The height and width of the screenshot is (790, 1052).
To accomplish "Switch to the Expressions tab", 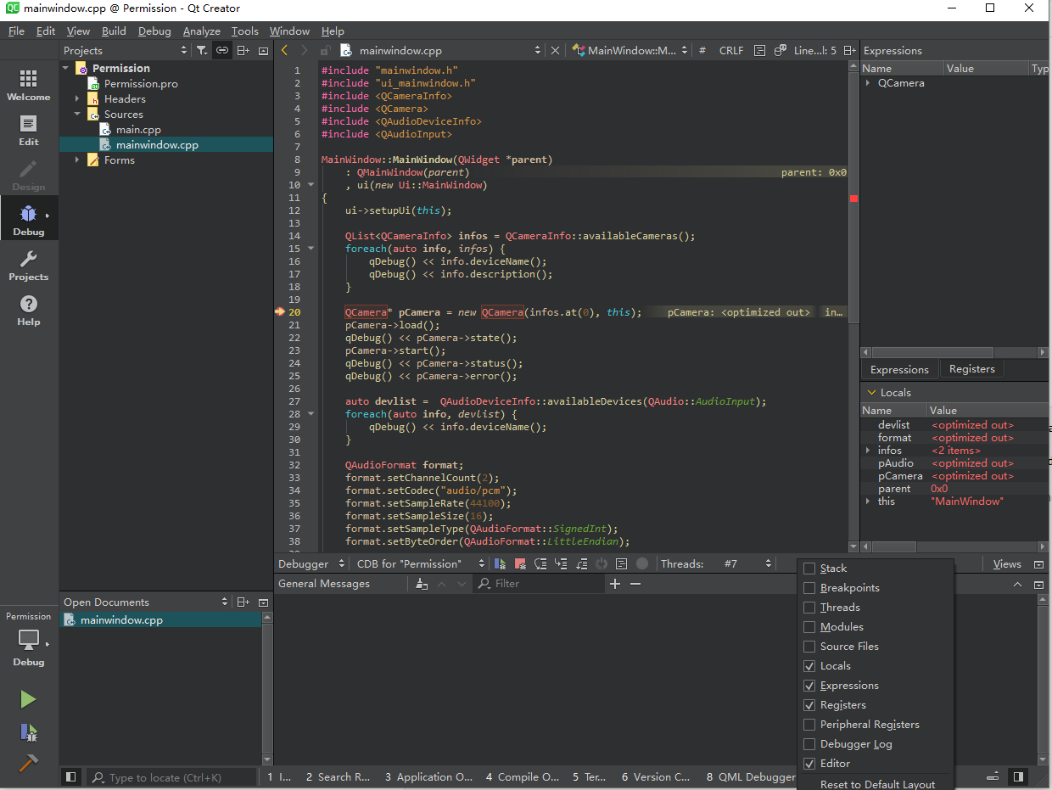I will [x=899, y=369].
